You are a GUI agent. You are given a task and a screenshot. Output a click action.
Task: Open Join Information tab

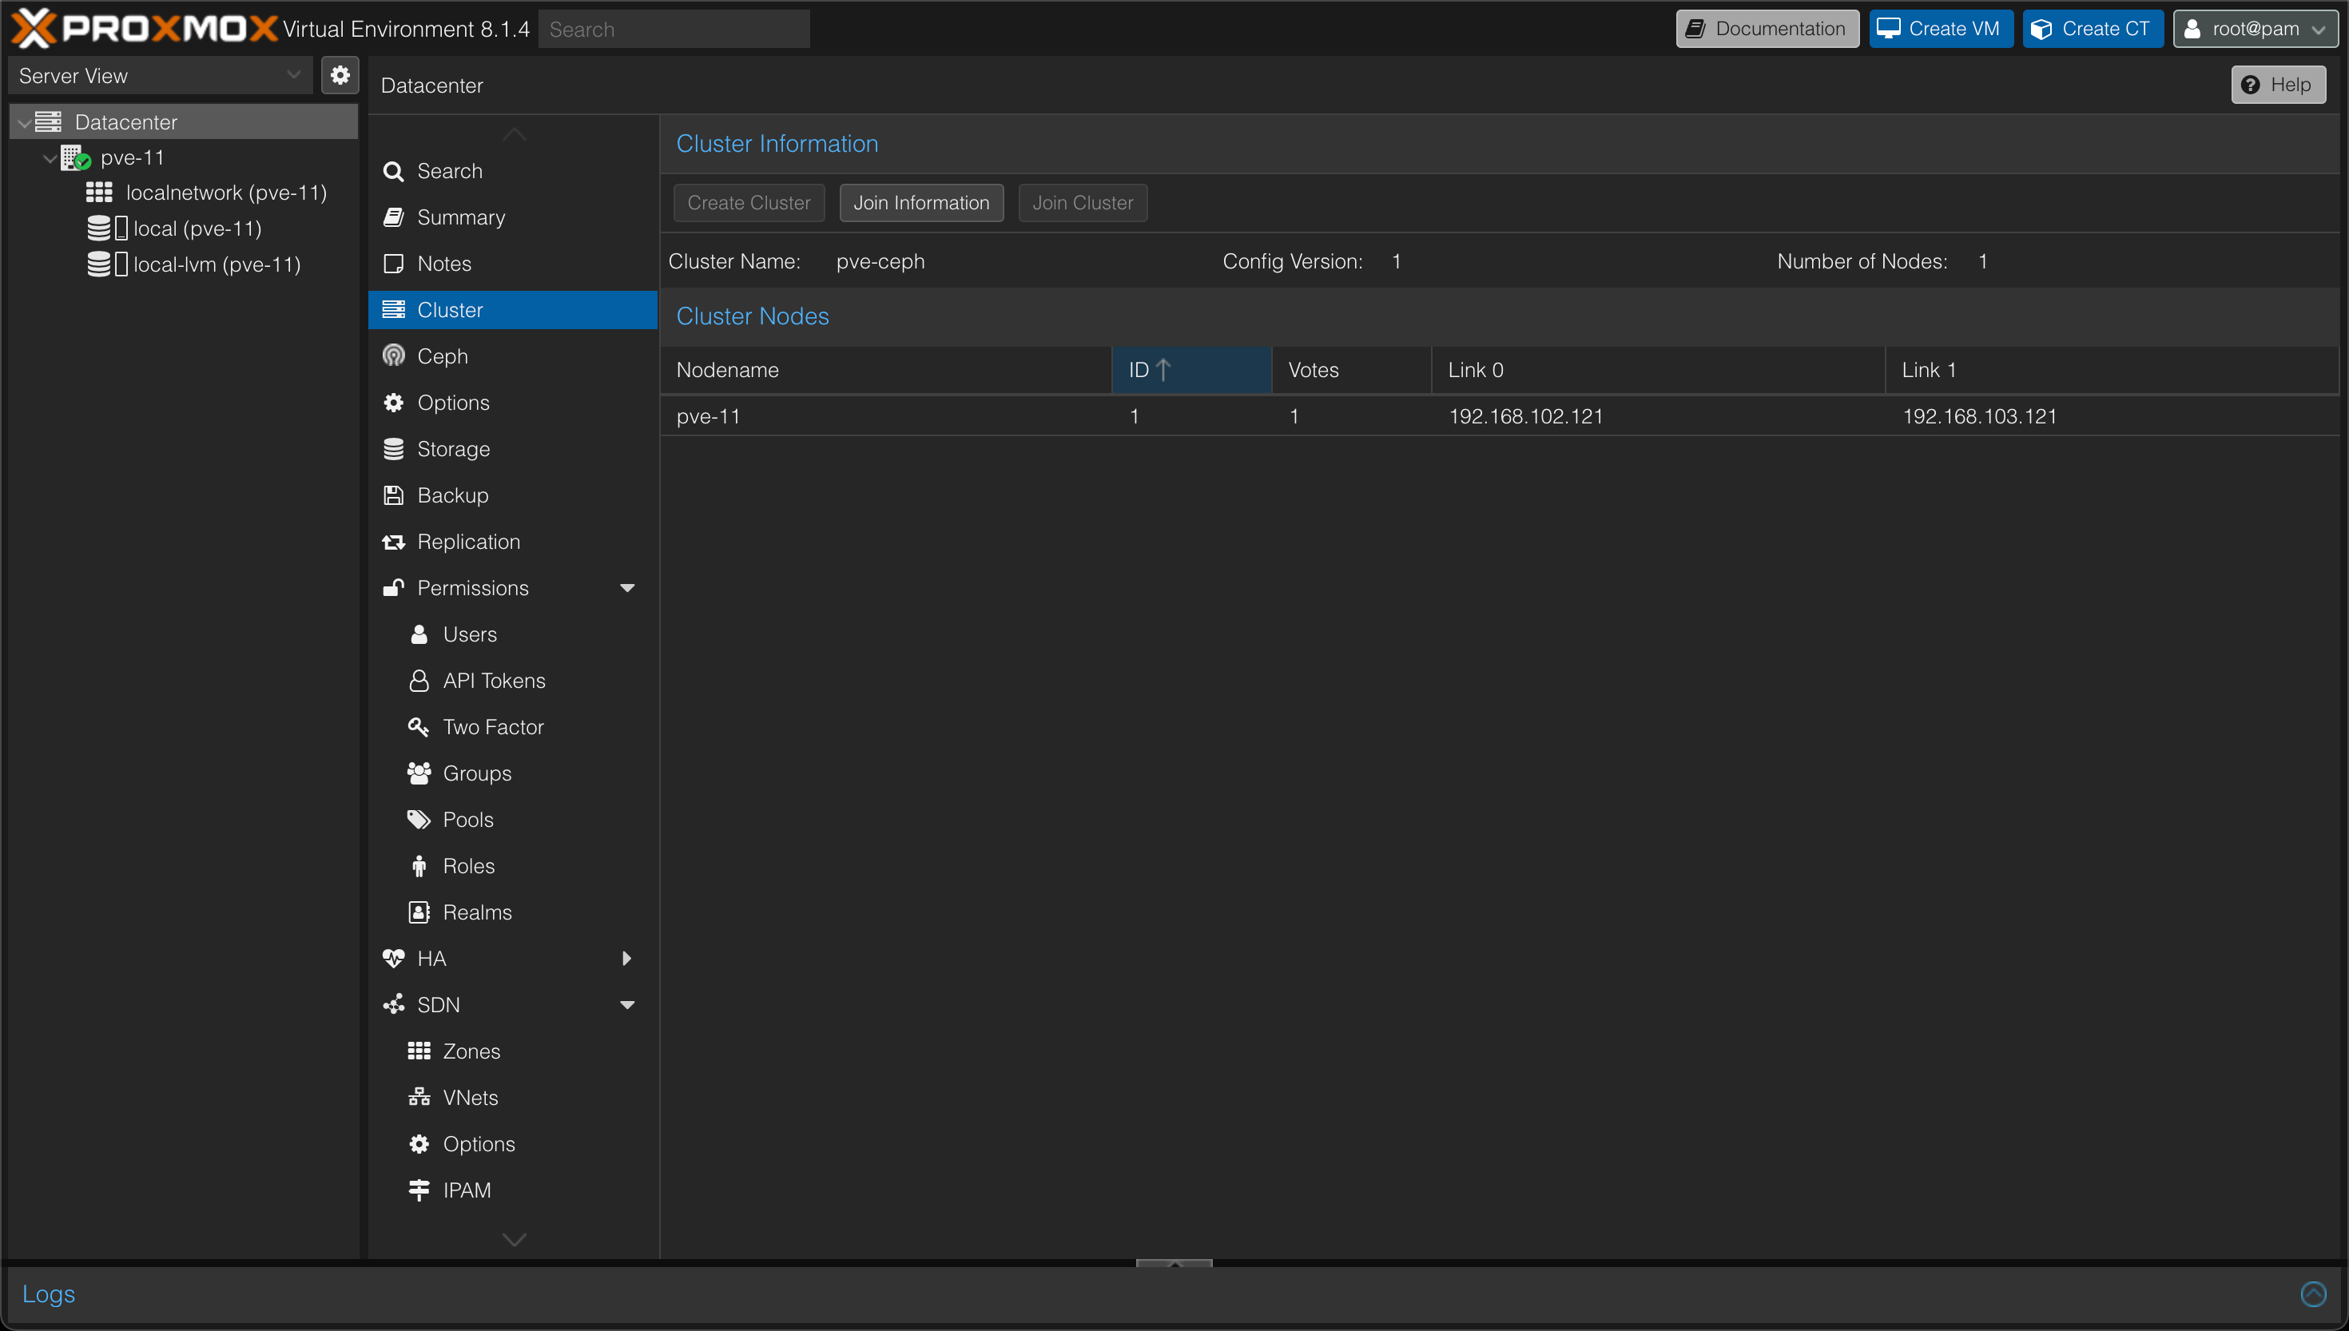[921, 201]
